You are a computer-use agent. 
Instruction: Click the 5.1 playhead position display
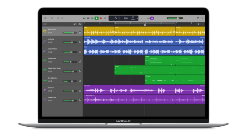(117, 18)
